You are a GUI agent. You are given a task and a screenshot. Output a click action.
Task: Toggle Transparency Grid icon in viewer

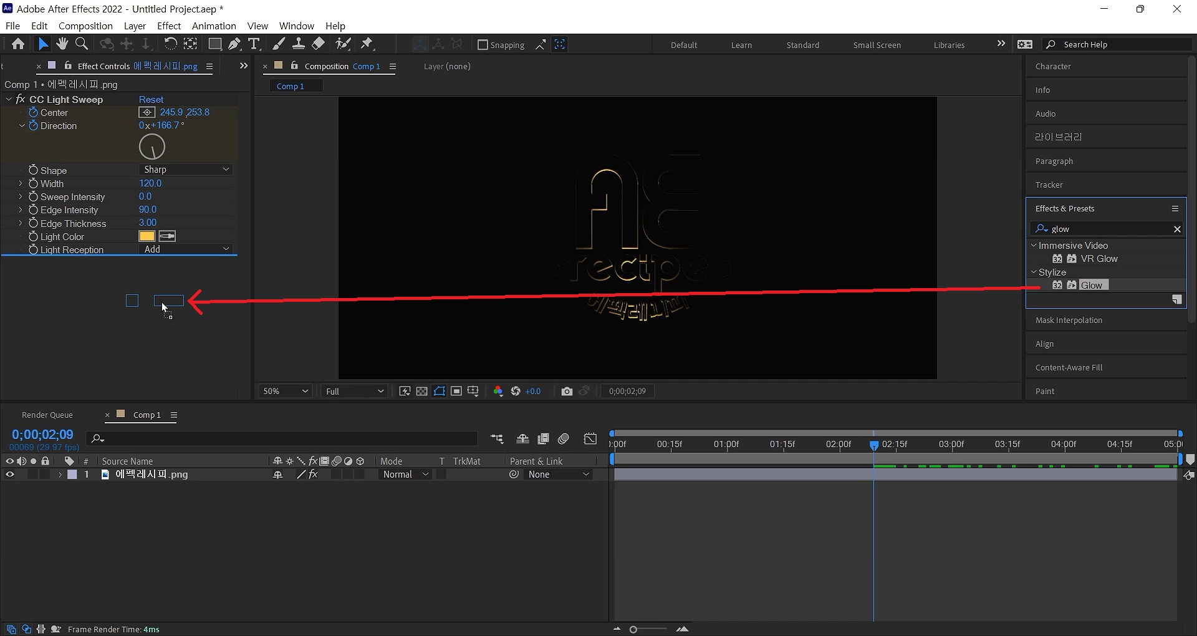point(422,391)
